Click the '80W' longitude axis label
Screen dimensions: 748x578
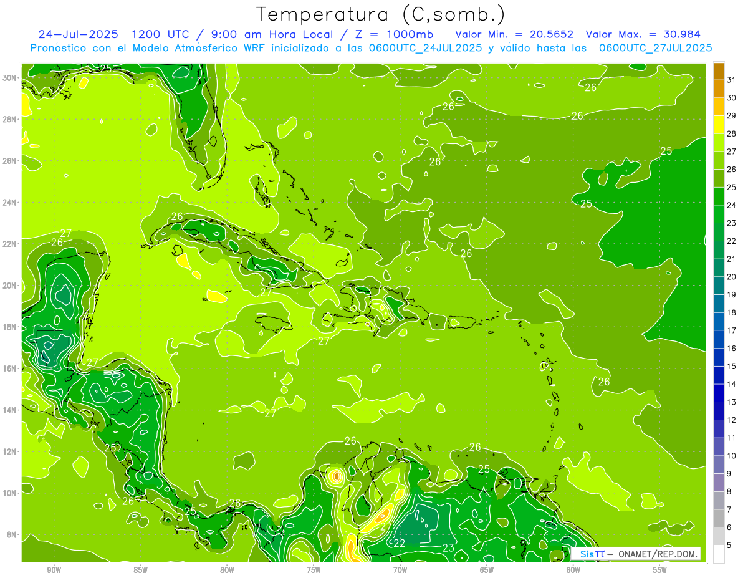(x=227, y=570)
